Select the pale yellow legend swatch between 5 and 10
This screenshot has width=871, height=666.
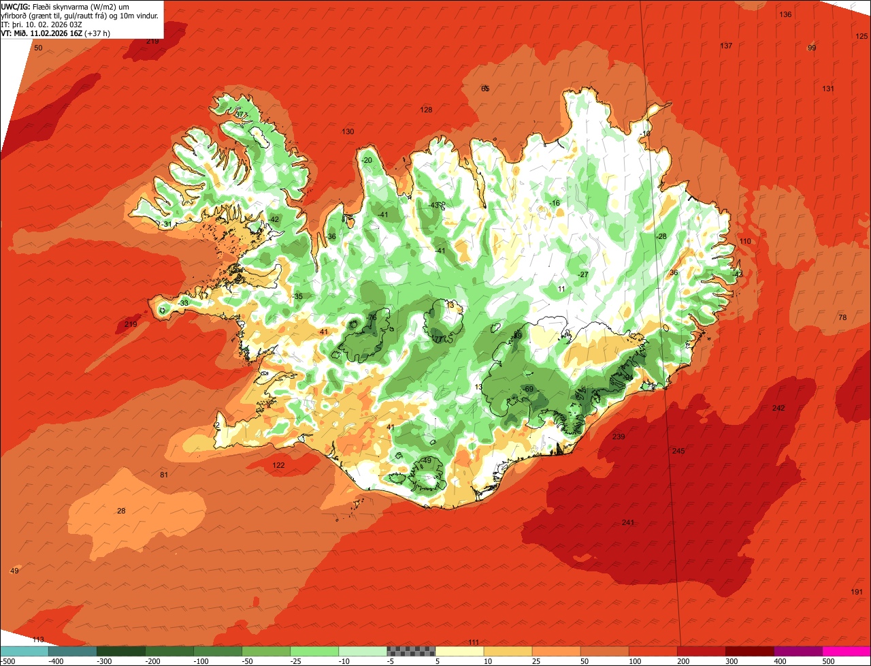click(x=459, y=651)
